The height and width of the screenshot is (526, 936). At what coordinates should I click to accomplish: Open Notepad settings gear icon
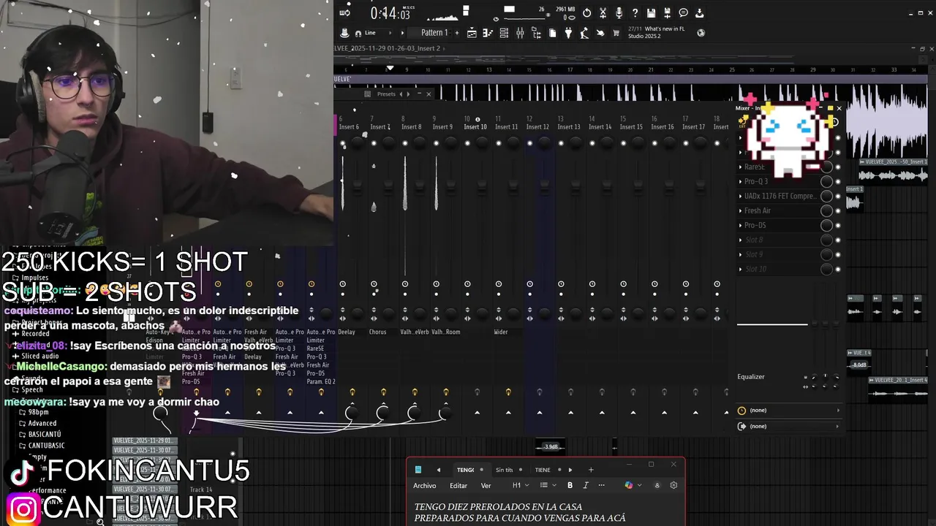(x=673, y=485)
